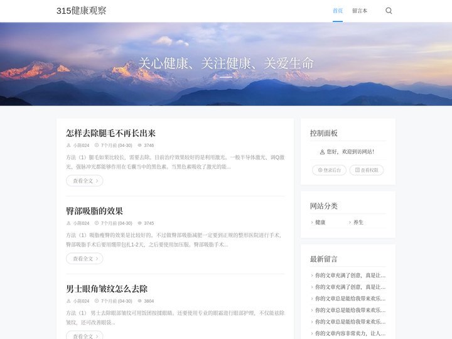This screenshot has width=452, height=339.
Task: Click user icon beside 您好,欢迎到访网站
Action: (x=322, y=152)
